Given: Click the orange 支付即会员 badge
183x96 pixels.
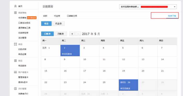Looking at the screenshot, I should [32, 18].
